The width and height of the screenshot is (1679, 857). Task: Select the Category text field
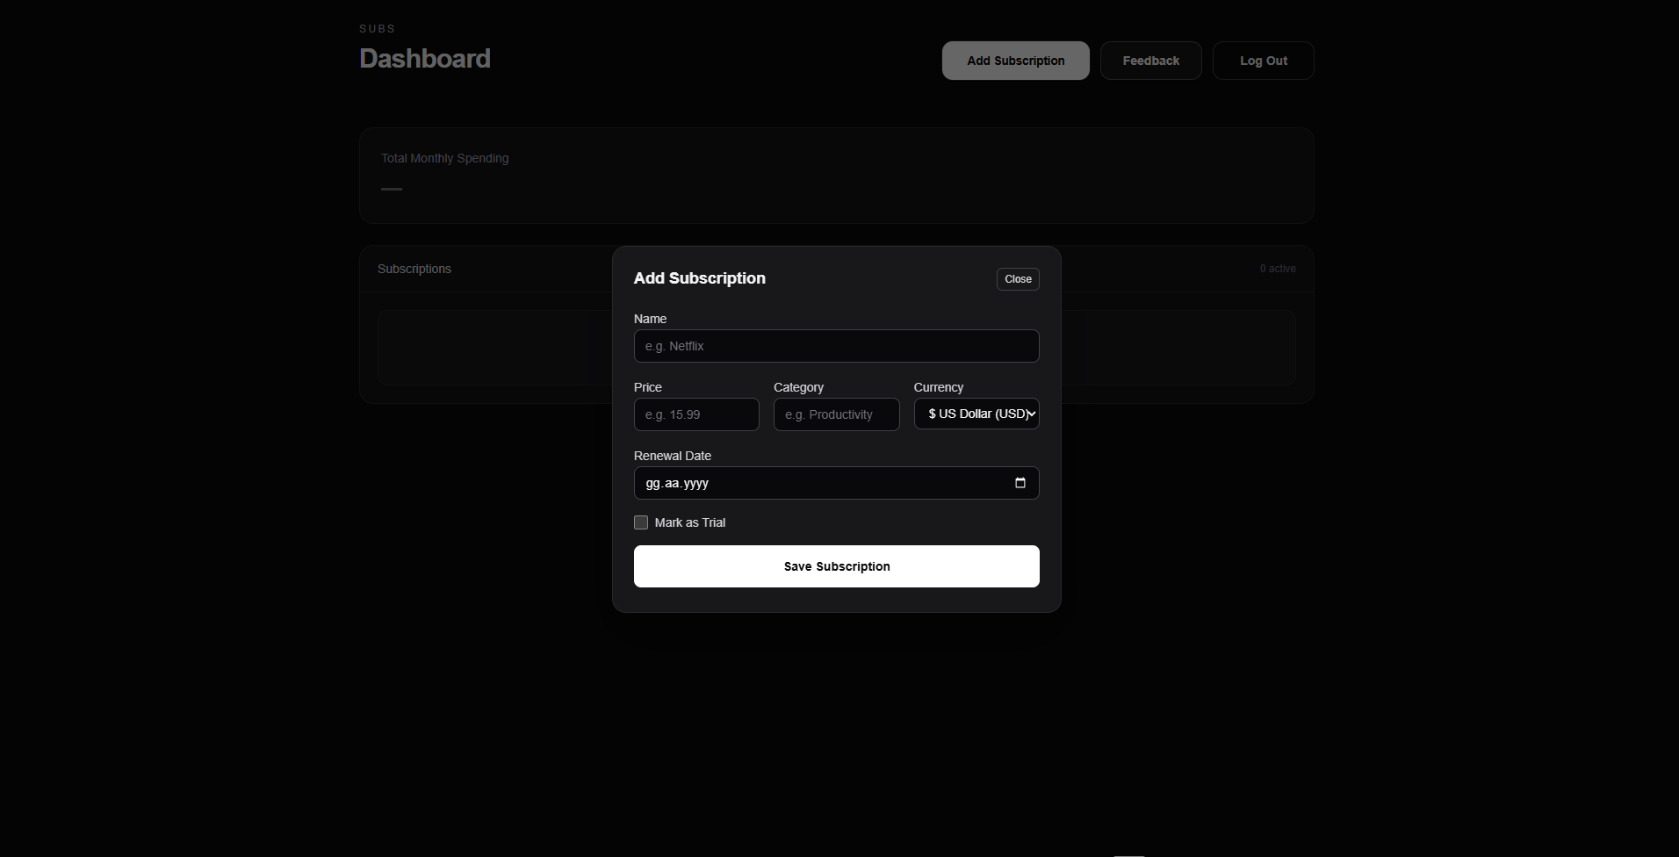coord(836,414)
